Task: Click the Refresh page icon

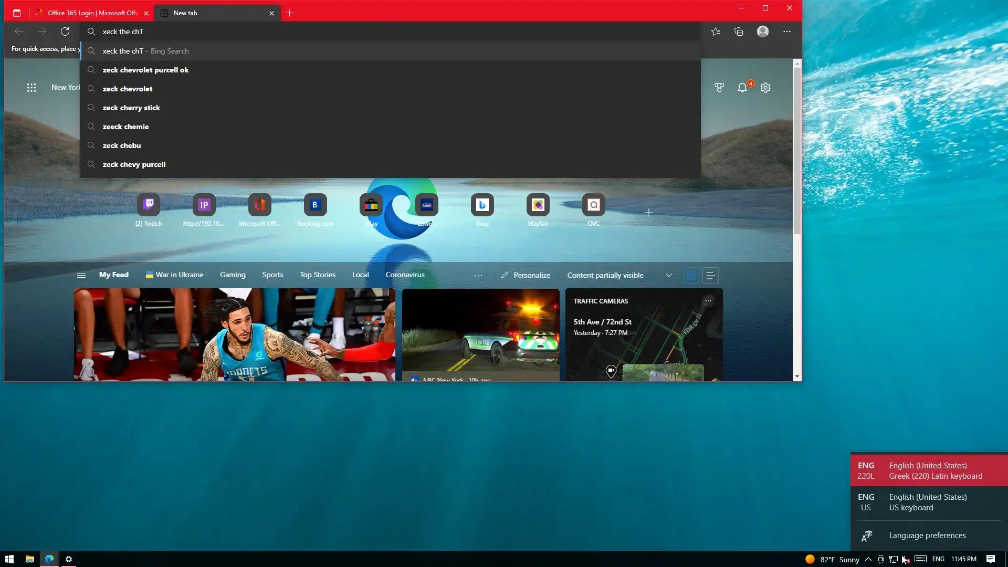Action: [x=65, y=31]
